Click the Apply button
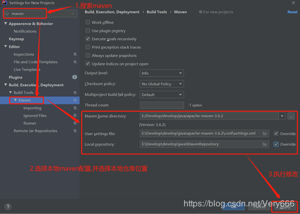The width and height of the screenshot is (300, 214). pyautogui.click(x=285, y=207)
